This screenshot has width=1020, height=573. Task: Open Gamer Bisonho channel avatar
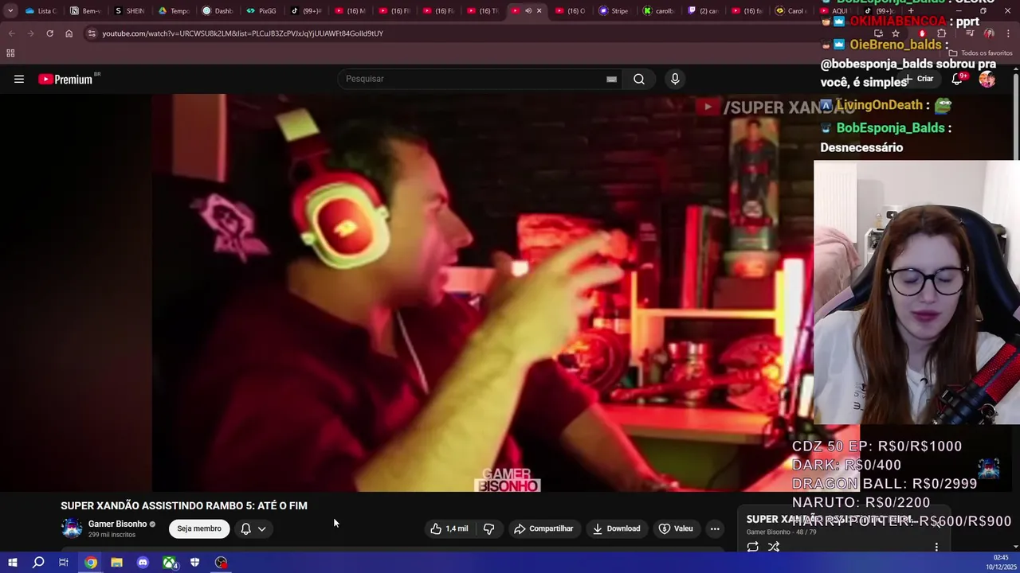(x=72, y=528)
